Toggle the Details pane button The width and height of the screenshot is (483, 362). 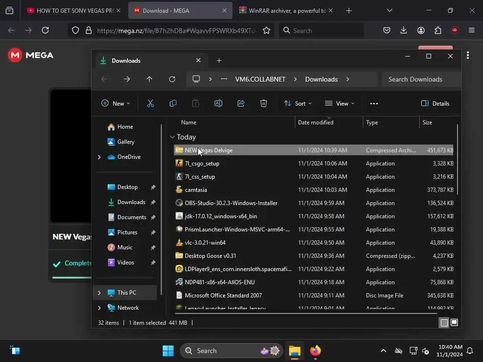(435, 103)
